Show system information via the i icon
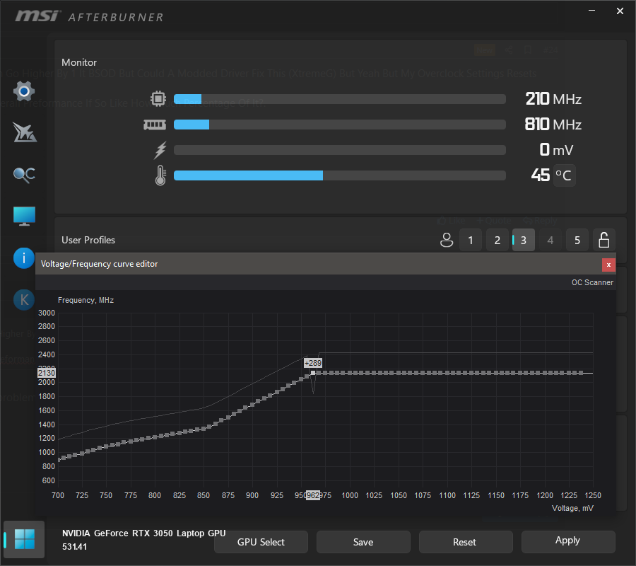Screen dimensions: 636x566 24,258
